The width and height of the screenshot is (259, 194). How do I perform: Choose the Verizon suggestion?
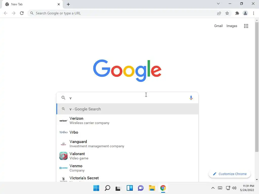point(127,120)
